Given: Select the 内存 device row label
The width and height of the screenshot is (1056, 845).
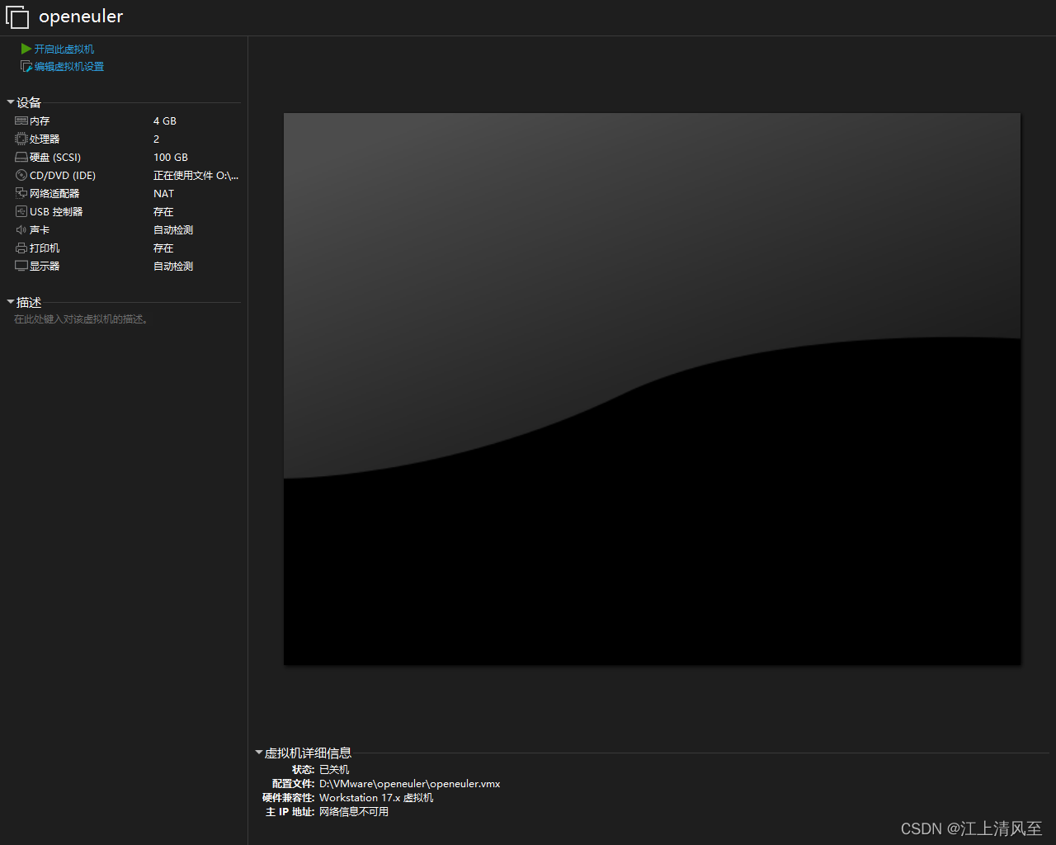Looking at the screenshot, I should (40, 121).
